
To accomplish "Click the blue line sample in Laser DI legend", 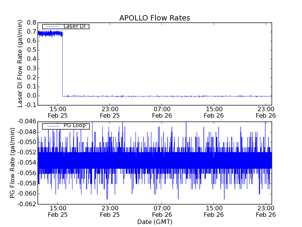I will pyautogui.click(x=53, y=26).
